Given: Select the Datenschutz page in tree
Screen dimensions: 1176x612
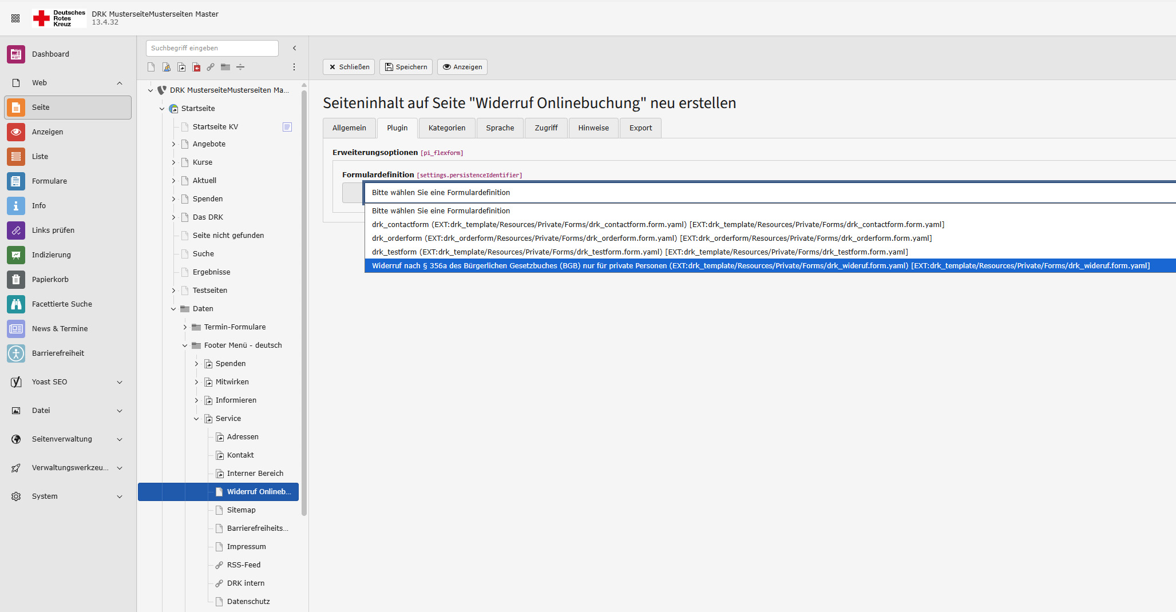Looking at the screenshot, I should (x=248, y=602).
